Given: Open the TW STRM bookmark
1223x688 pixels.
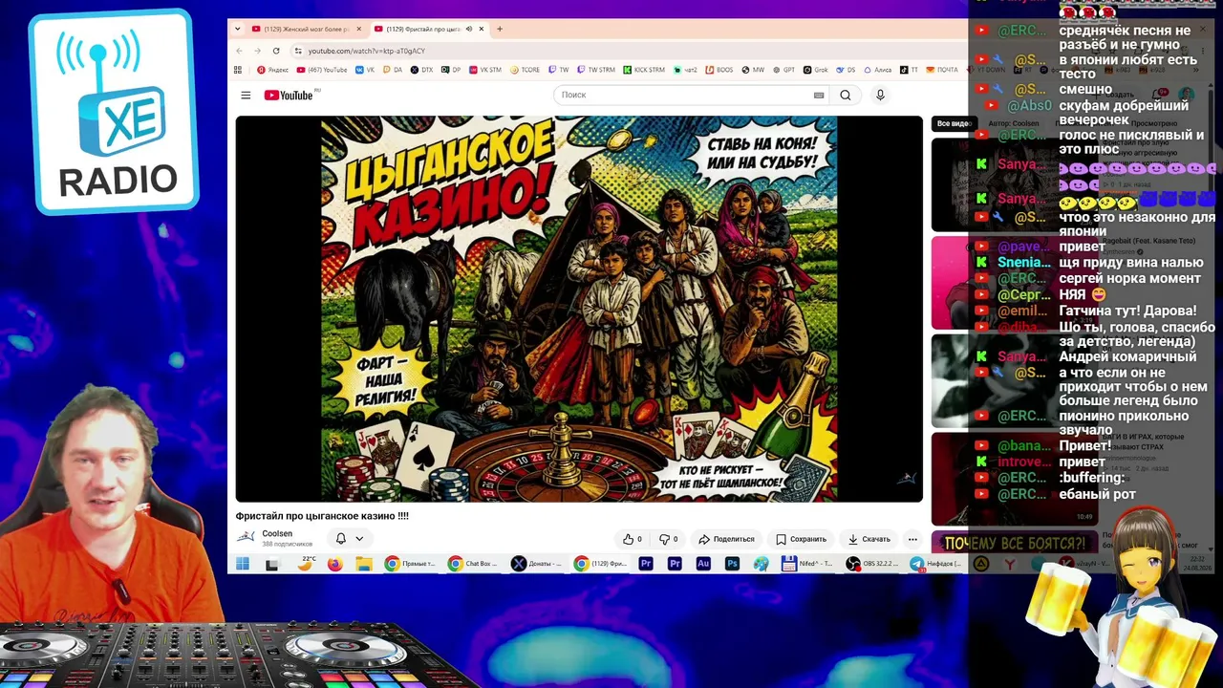Looking at the screenshot, I should pyautogui.click(x=596, y=70).
